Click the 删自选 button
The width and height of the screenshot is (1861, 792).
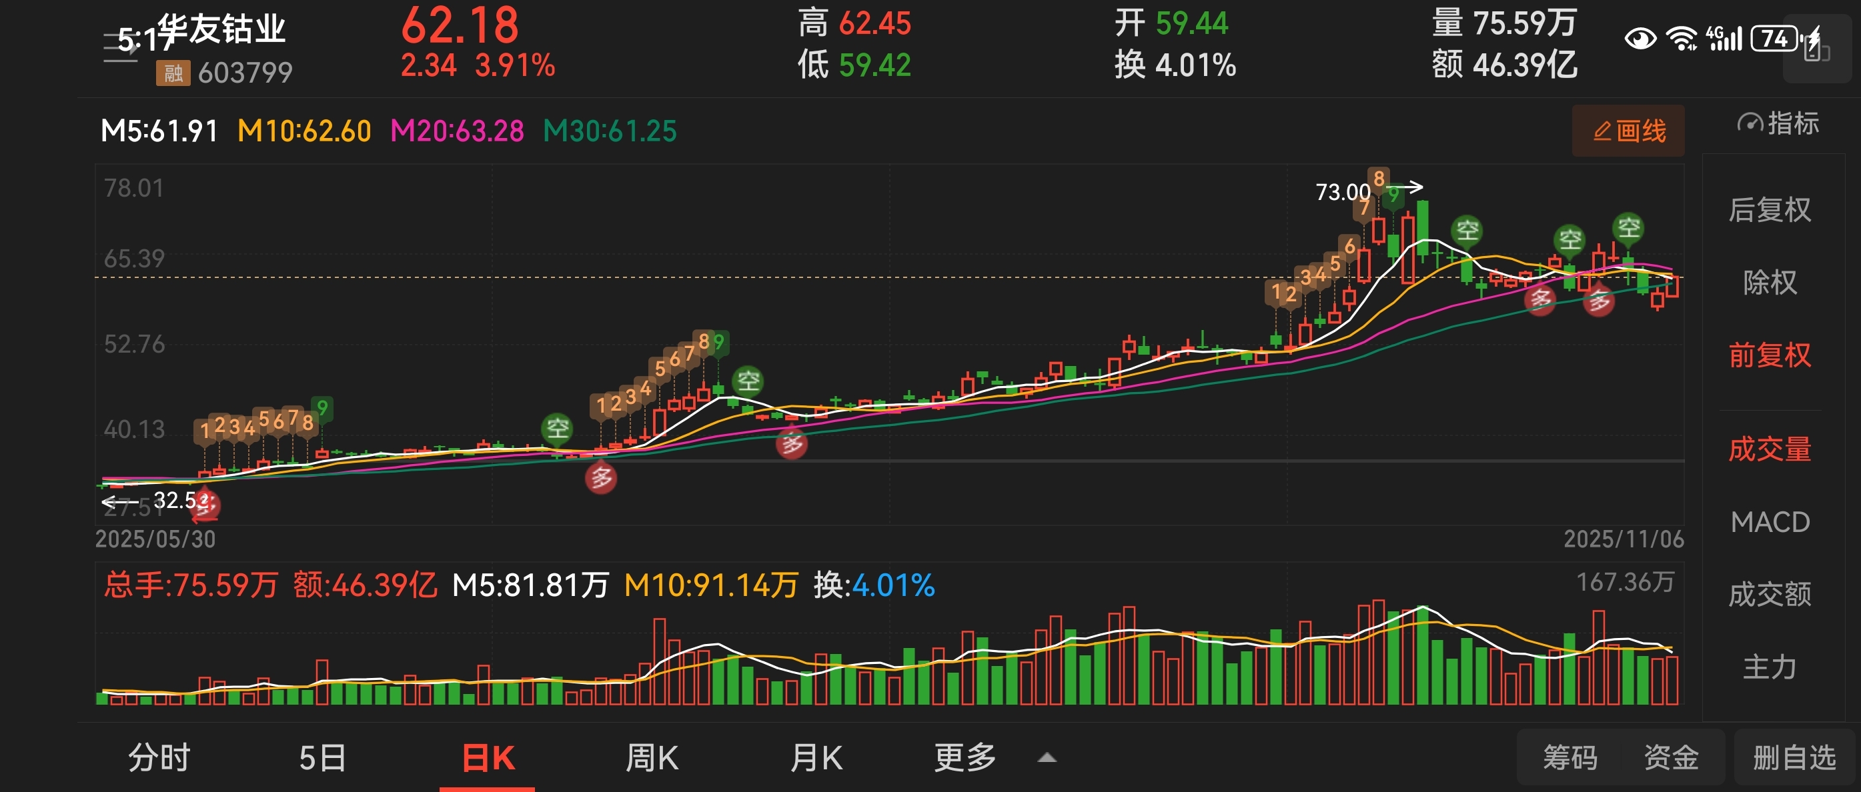1794,757
